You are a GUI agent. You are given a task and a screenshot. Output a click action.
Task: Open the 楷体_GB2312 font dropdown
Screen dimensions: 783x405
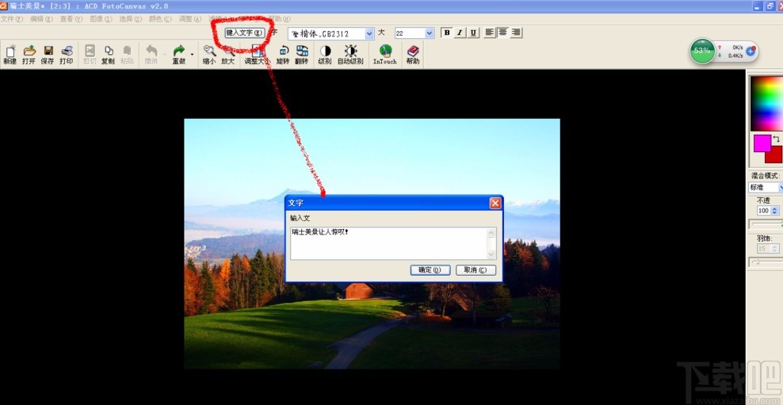(369, 33)
